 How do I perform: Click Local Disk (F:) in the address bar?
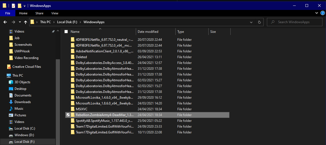pyautogui.click(x=67, y=22)
